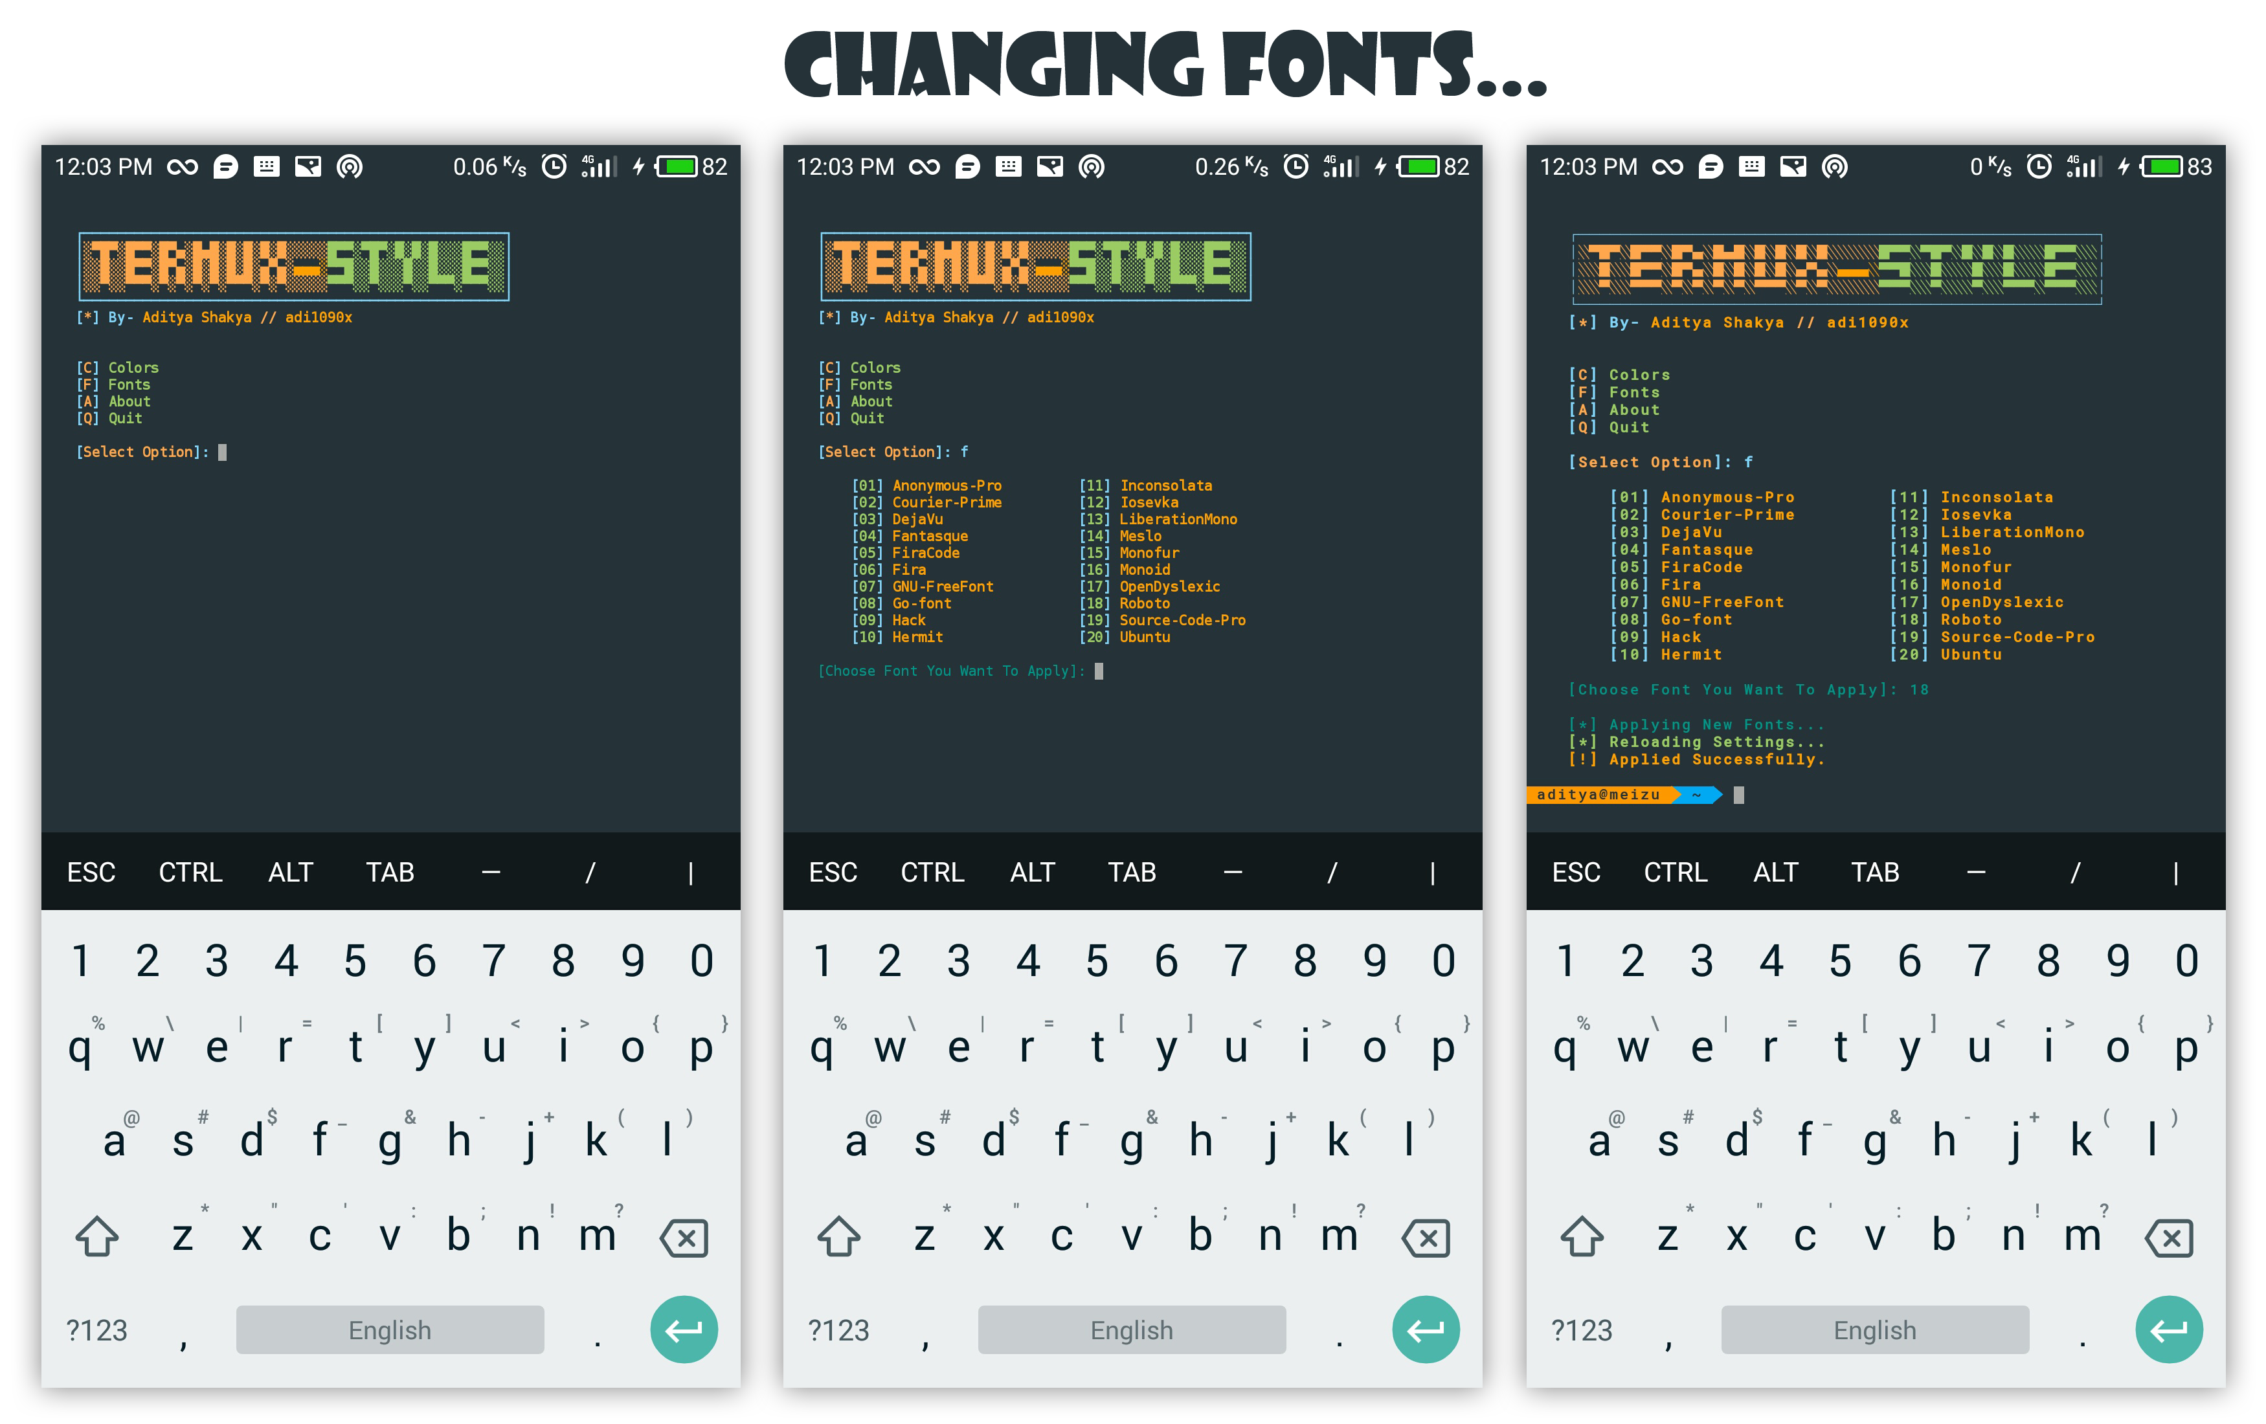Viewport: 2266px width, 1424px height.
Task: Switch to ?123 symbols on left phone keyboard
Action: 96,1330
